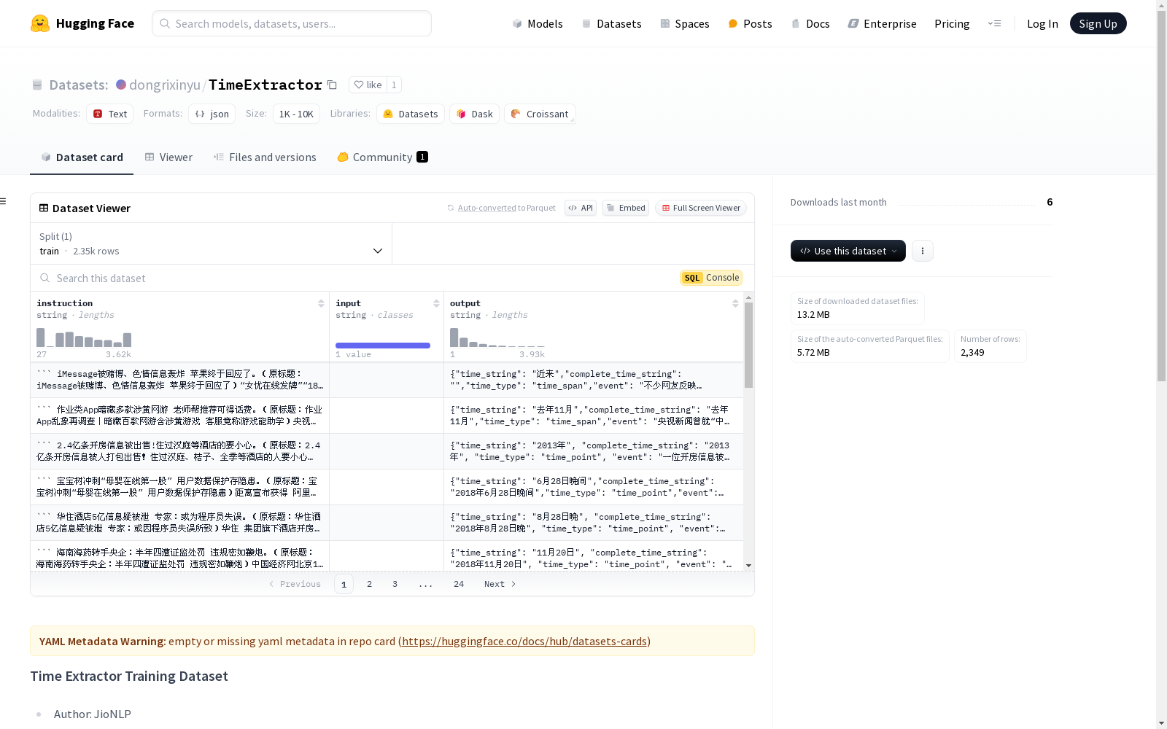This screenshot has width=1167, height=729.
Task: Open the TimeExtractor dataset title link
Action: [x=265, y=85]
